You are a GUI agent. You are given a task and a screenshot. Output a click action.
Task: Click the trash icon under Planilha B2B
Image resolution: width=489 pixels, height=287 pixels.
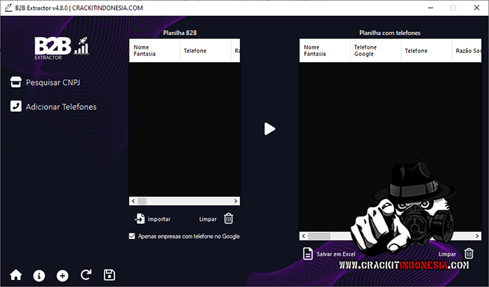click(x=229, y=218)
